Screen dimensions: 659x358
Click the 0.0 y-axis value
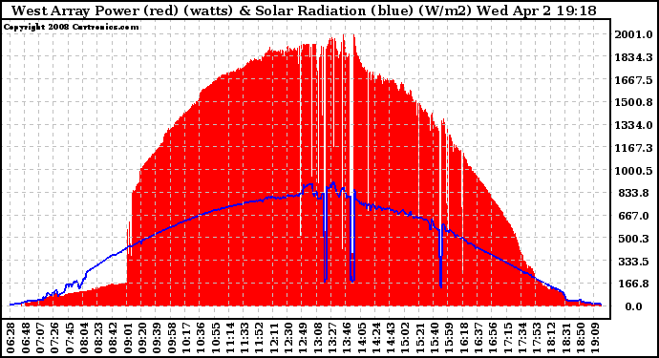point(633,306)
